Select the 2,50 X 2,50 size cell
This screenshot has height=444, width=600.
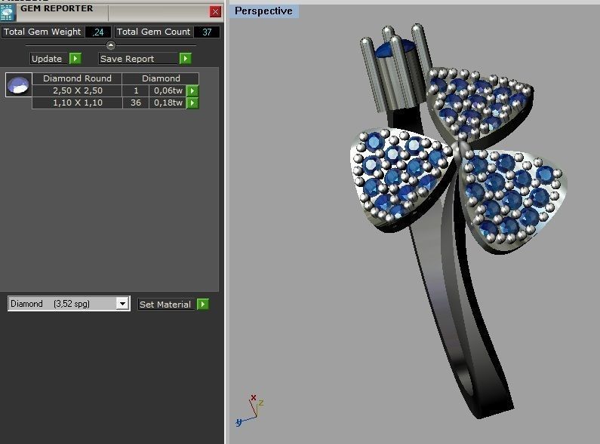pyautogui.click(x=77, y=90)
